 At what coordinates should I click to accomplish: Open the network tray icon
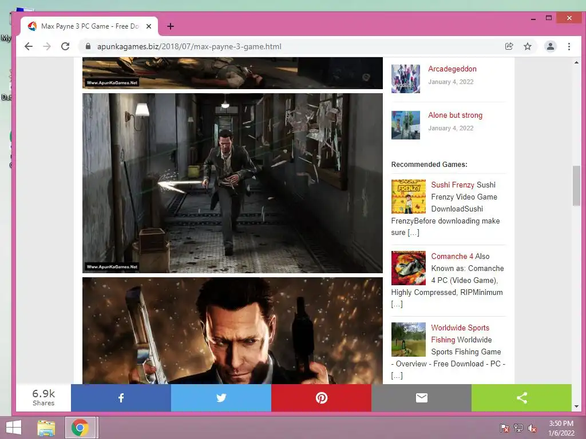[x=518, y=428]
